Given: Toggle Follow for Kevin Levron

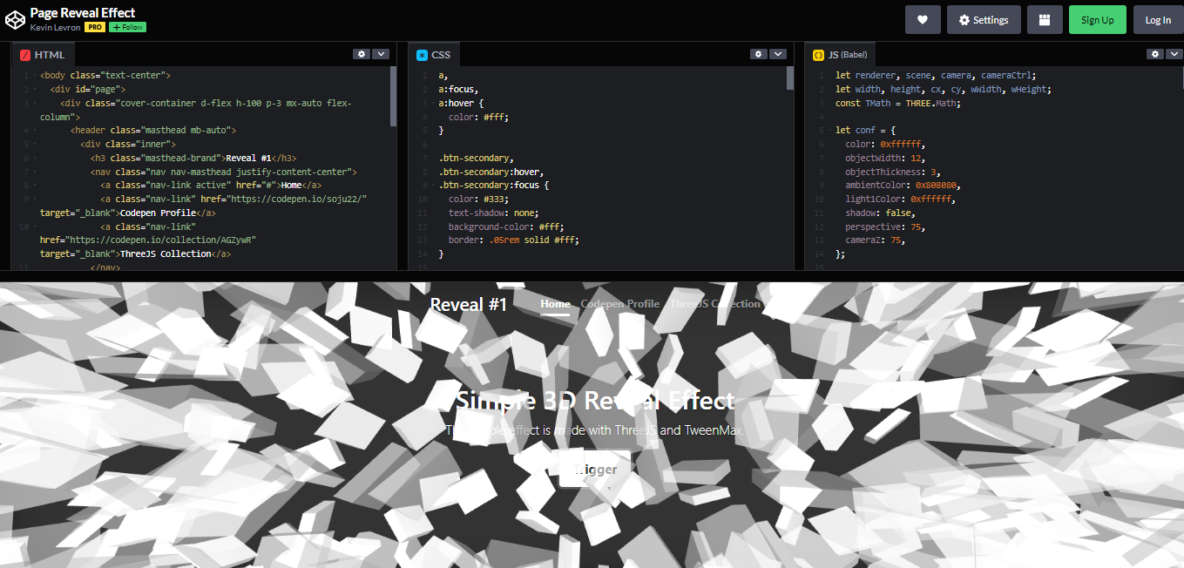Looking at the screenshot, I should coord(127,27).
